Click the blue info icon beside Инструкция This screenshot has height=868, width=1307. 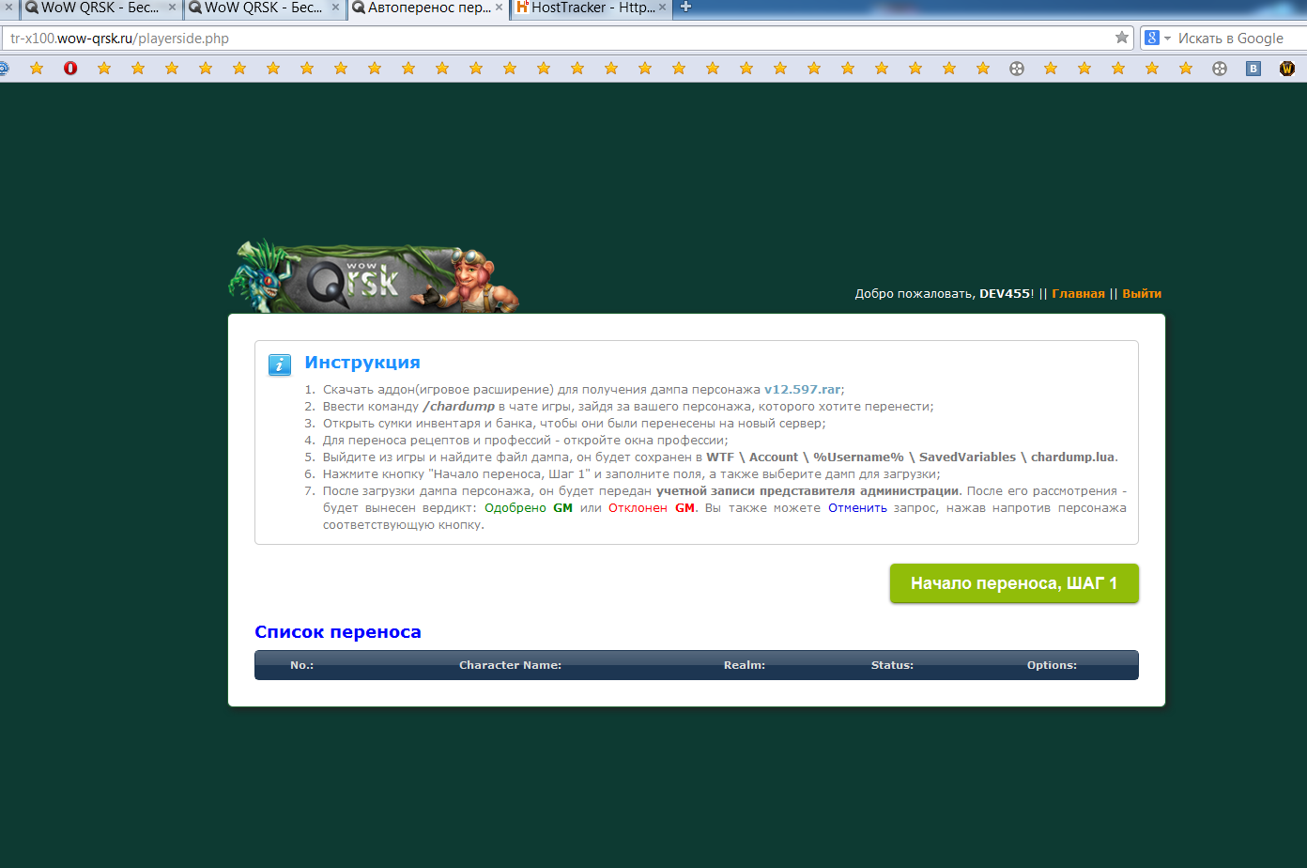pos(280,364)
